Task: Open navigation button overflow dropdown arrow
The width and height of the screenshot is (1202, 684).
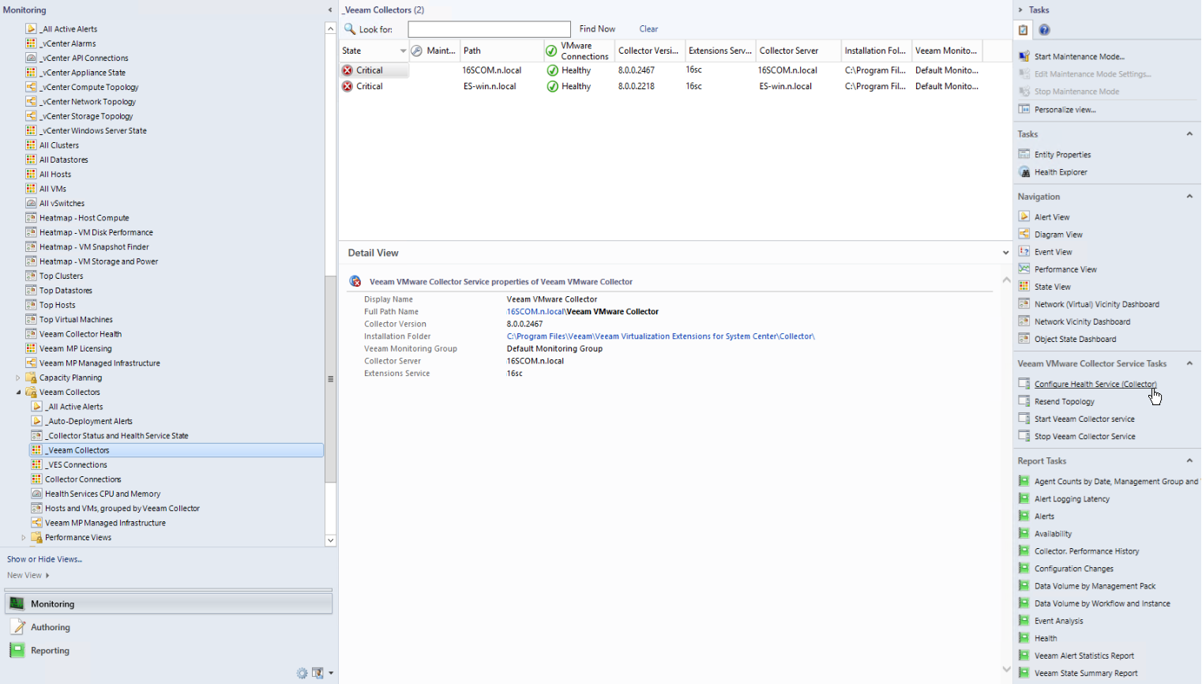Action: 331,673
